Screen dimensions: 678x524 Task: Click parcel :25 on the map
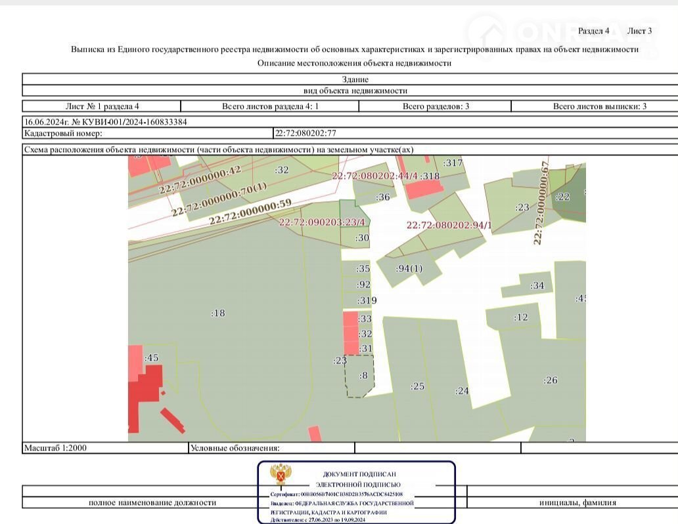click(x=418, y=386)
